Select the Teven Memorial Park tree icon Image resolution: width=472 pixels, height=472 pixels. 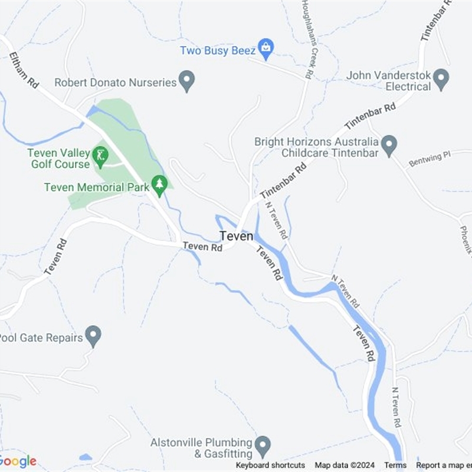coord(159,186)
